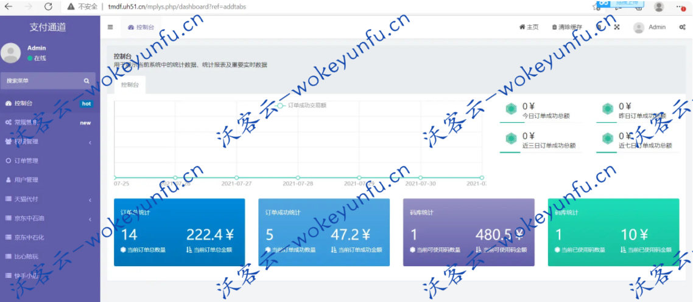Click the 2021-07-27 chart data point
This screenshot has width=693, height=302.
[x=236, y=177]
